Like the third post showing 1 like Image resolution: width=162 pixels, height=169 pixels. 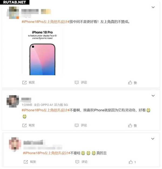coord(131,162)
